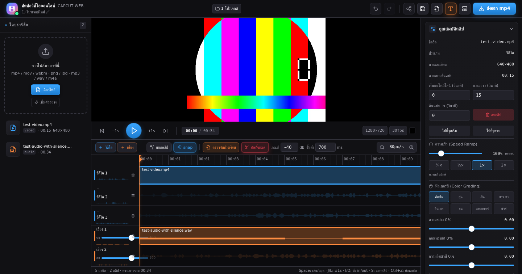Click the เพิ่มตัวอย่าง add sample button
The image size is (522, 274).
(46, 102)
